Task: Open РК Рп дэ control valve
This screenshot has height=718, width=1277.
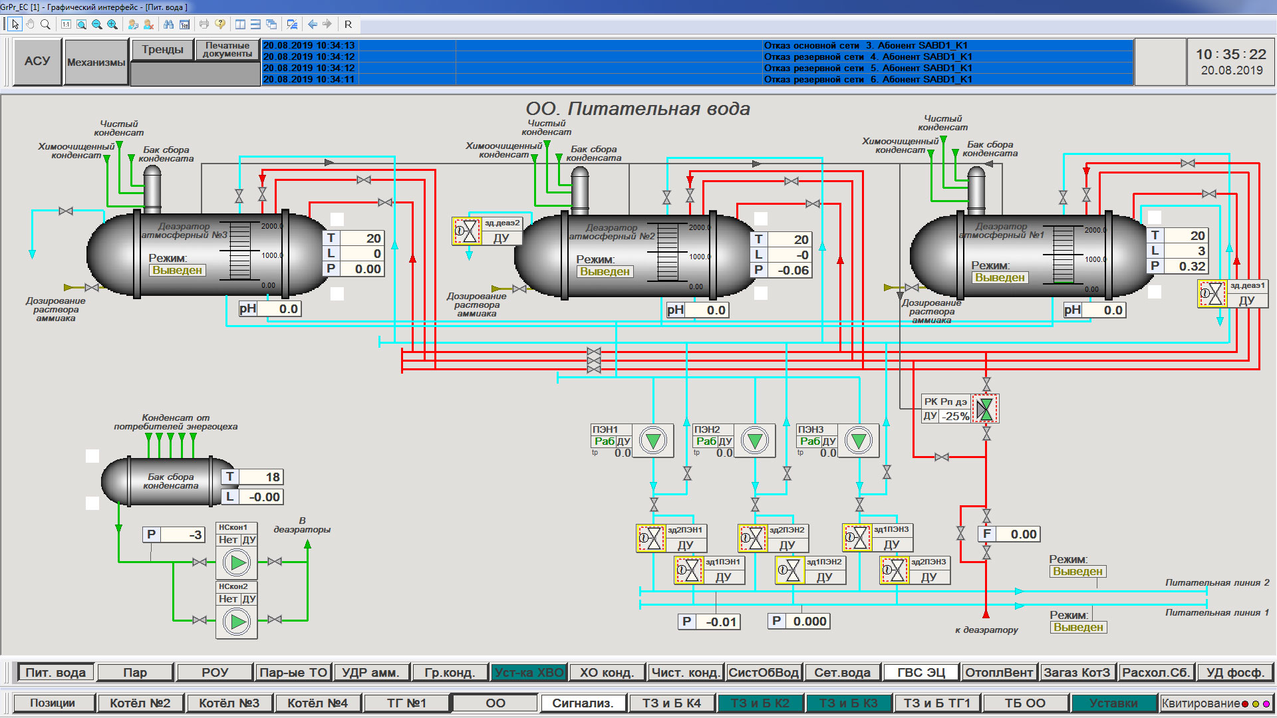Action: pyautogui.click(x=985, y=410)
